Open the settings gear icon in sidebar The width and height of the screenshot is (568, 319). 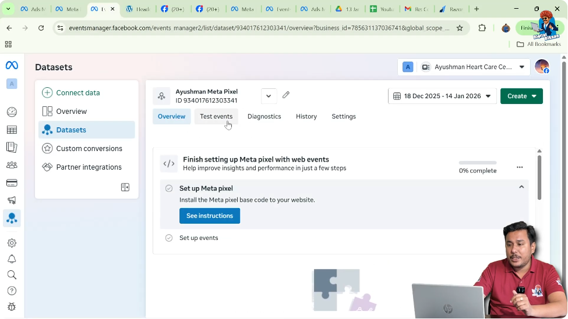click(x=12, y=243)
